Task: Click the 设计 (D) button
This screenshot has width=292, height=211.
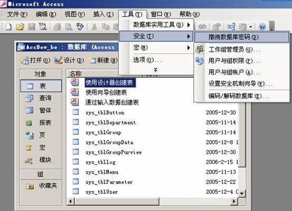Action: click(x=69, y=60)
